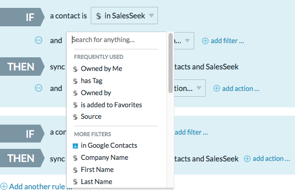
Task: Click the Google Contacts icon in More Filters
Action: click(75, 146)
